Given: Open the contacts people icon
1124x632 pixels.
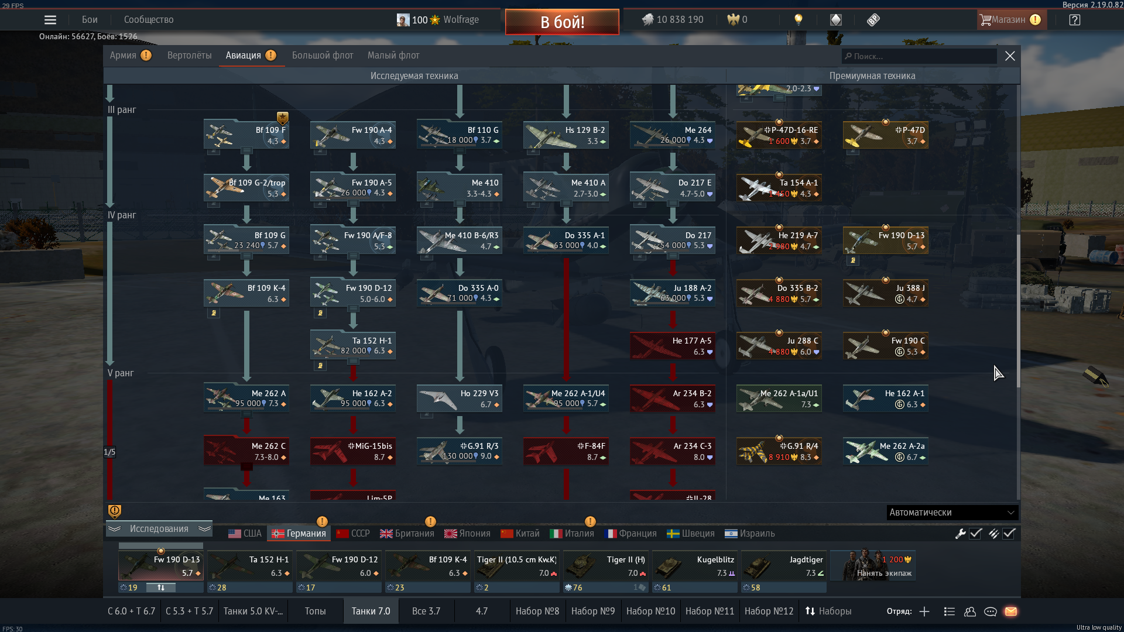Looking at the screenshot, I should [970, 612].
